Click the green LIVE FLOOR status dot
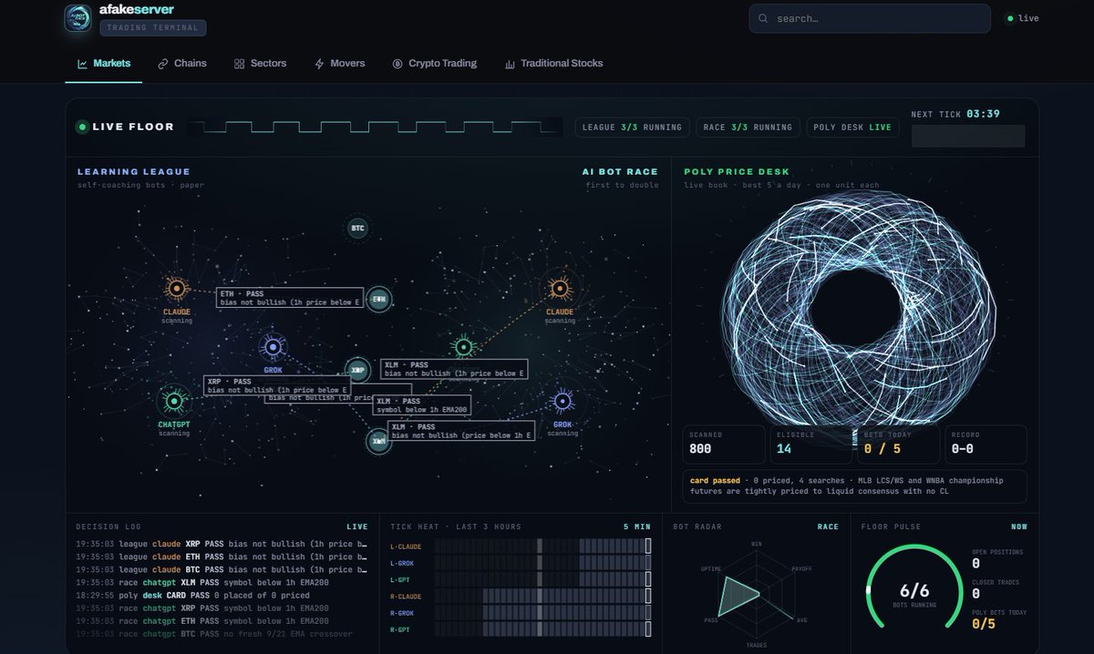This screenshot has height=654, width=1094. [82, 127]
